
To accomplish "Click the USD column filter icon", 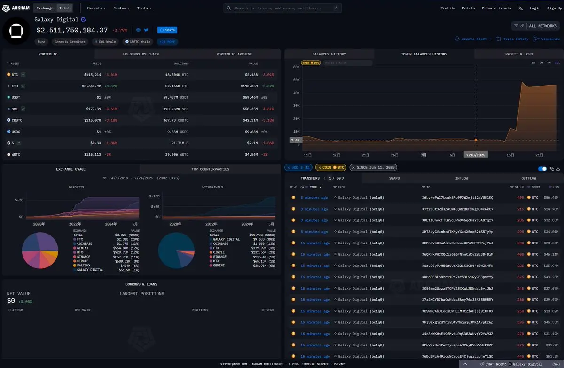I will [x=551, y=187].
